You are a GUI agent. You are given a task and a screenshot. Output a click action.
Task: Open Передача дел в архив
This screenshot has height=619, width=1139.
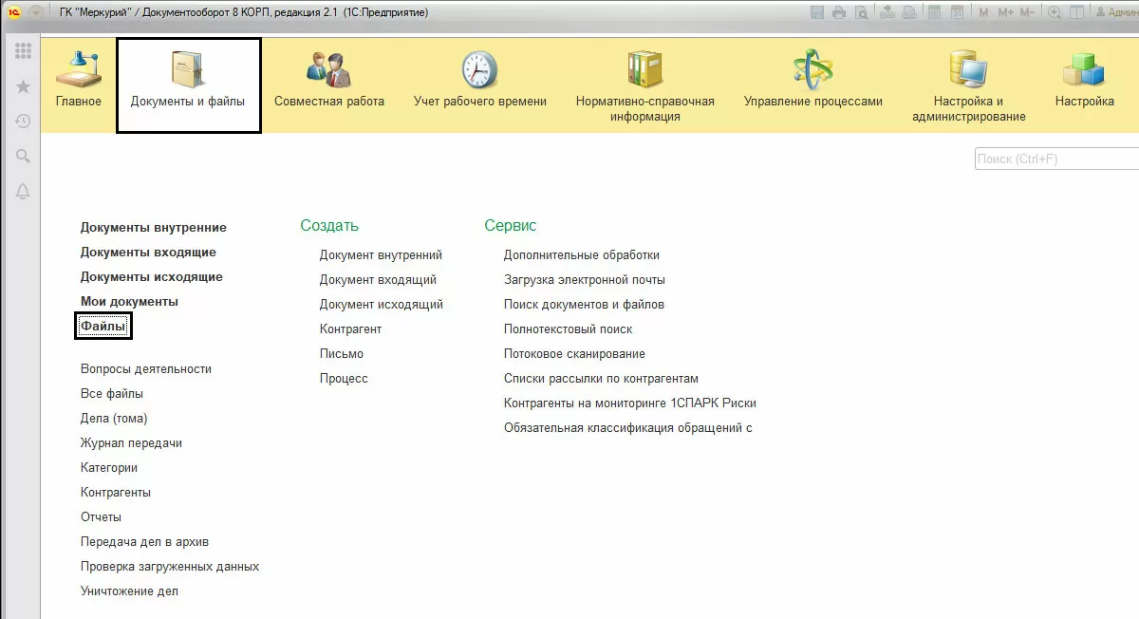tap(144, 542)
